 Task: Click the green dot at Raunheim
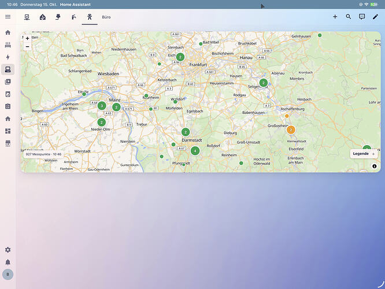click(x=146, y=95)
